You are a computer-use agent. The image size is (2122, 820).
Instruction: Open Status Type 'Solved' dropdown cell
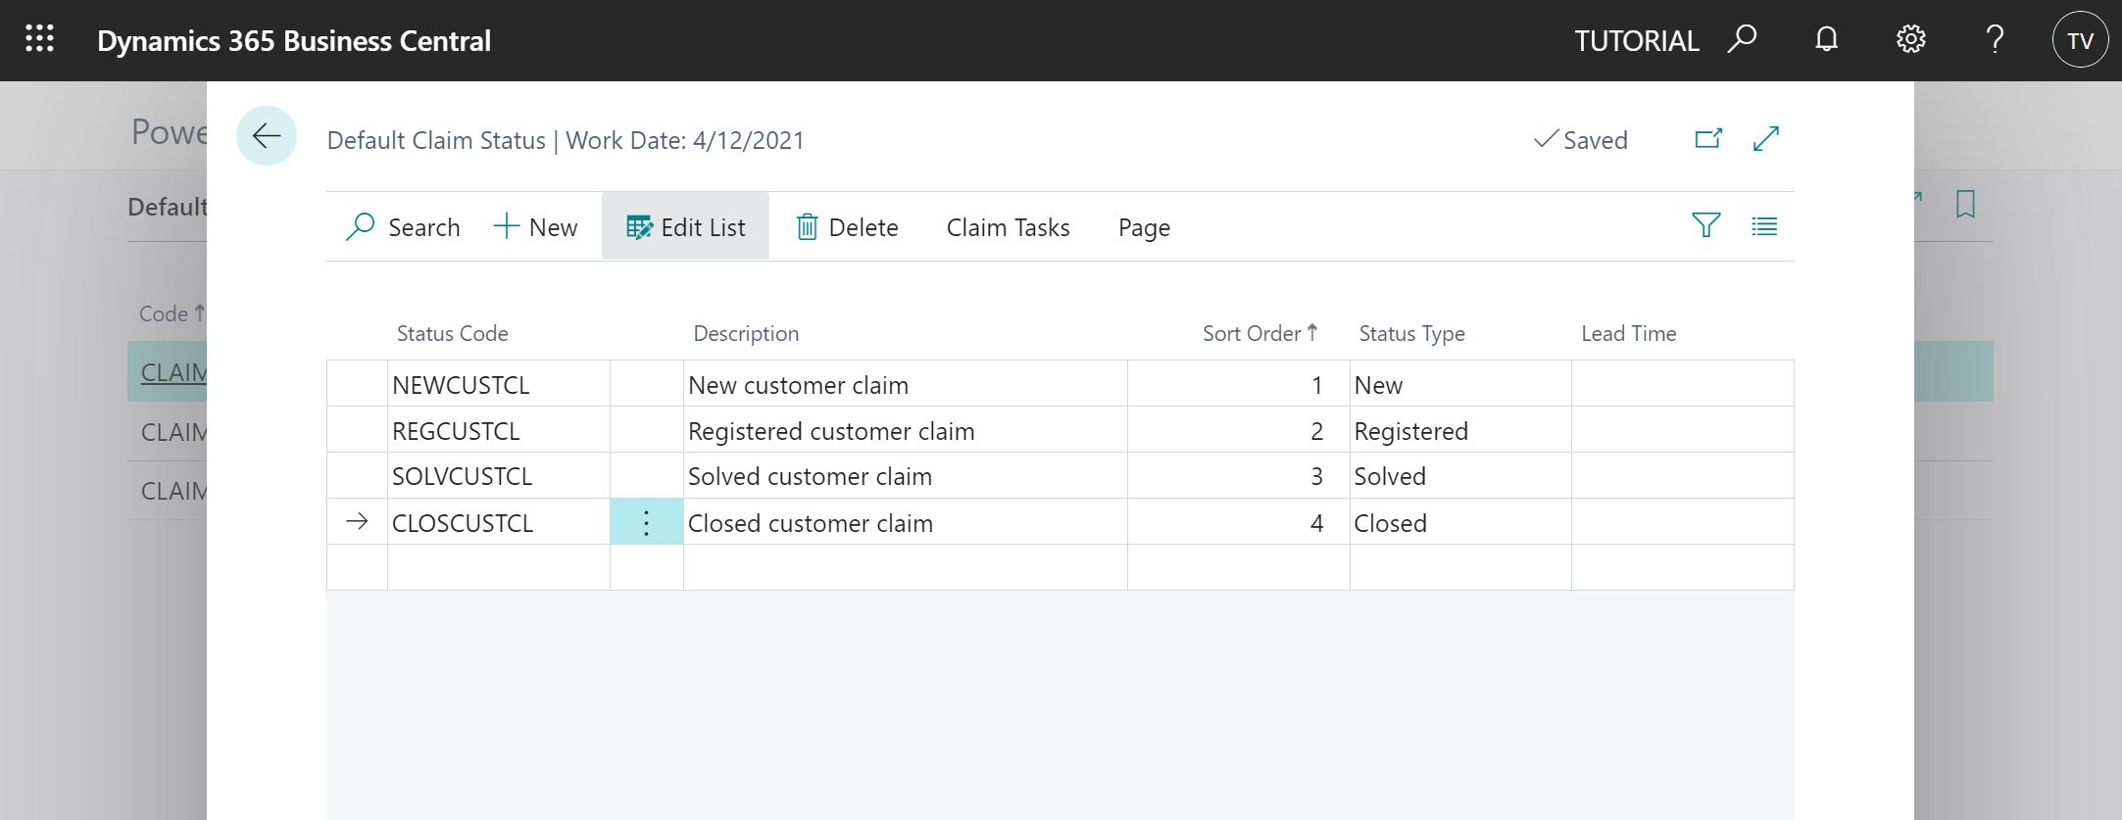pyautogui.click(x=1460, y=476)
